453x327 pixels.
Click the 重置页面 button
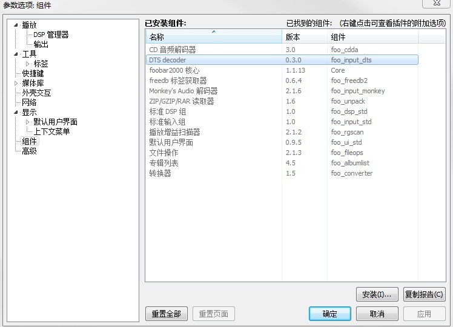214,314
